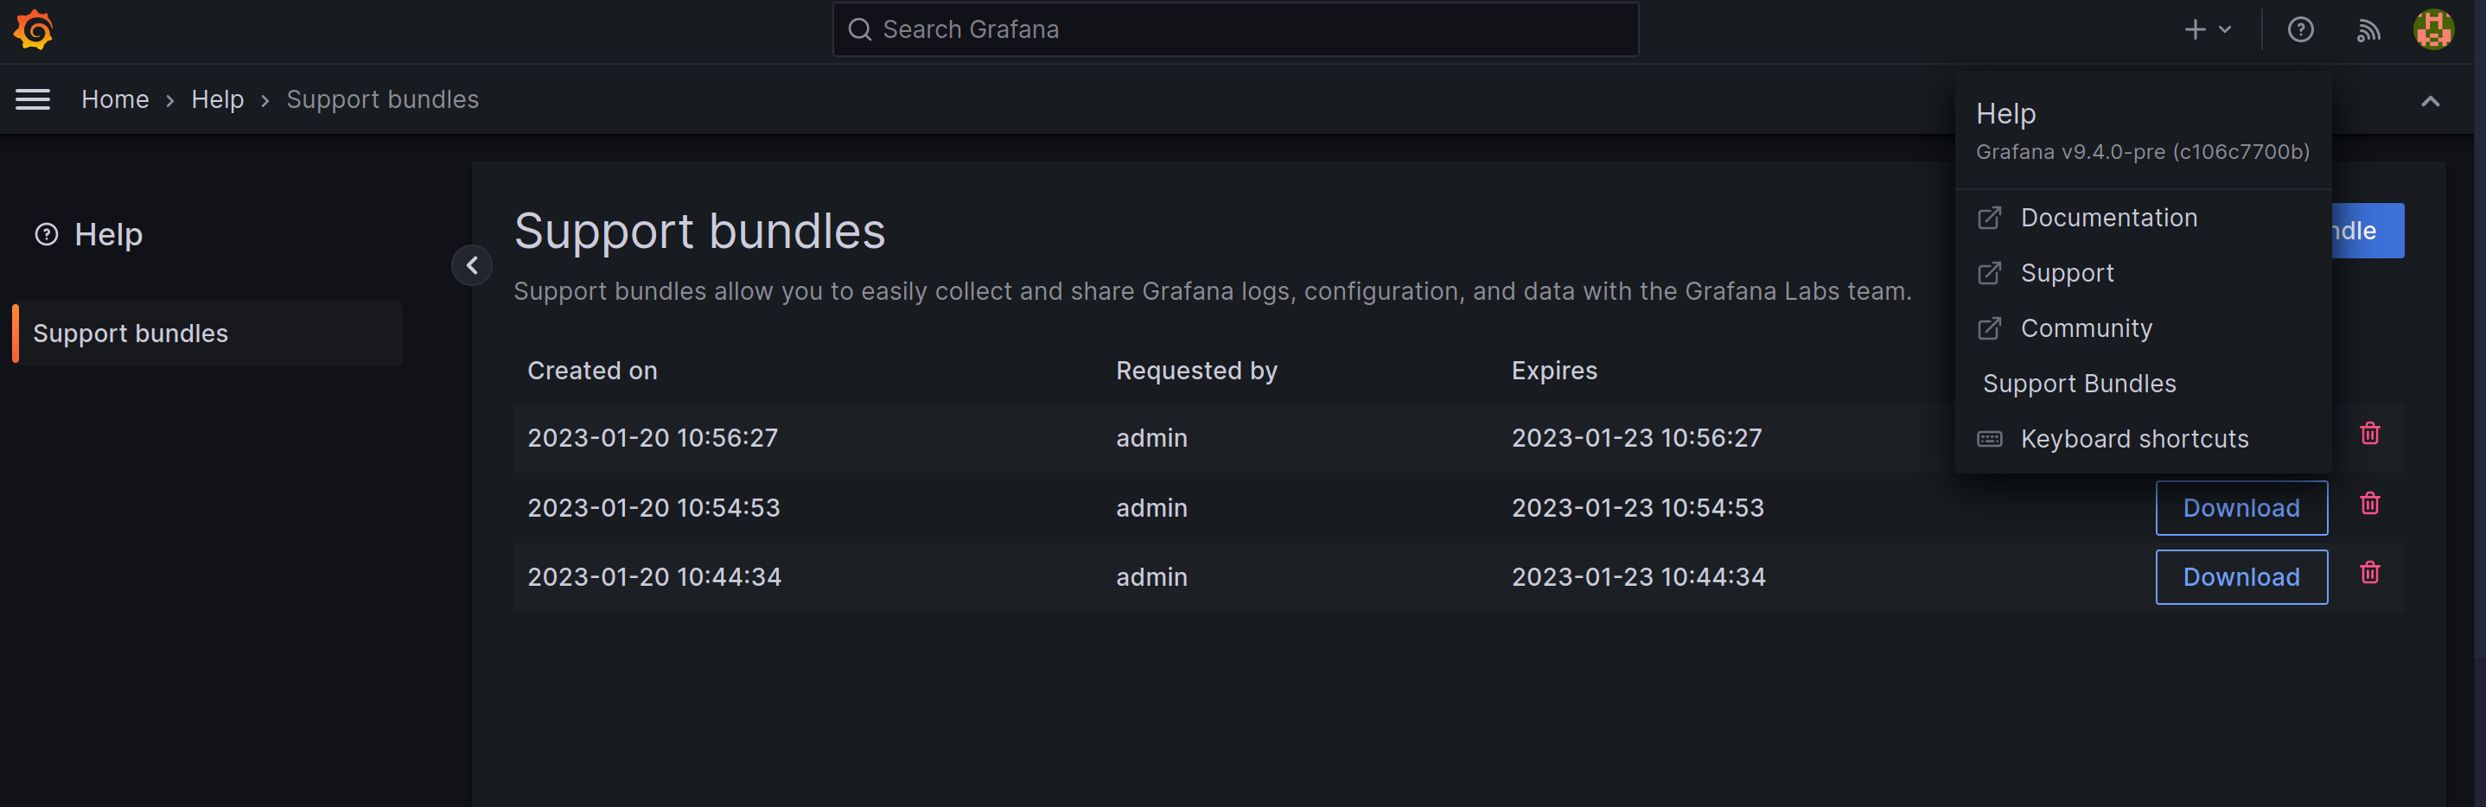Viewport: 2486px width, 807px height.
Task: Open Community from the Help menu
Action: 2087,327
